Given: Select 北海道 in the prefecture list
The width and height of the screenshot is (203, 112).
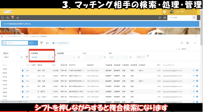Looking at the screenshot, I should (x=5, y=69).
